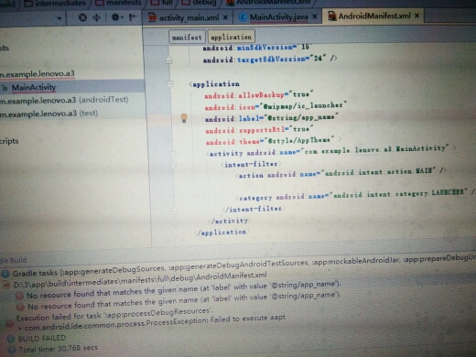
Task: Click the application breadcrumb button
Action: pyautogui.click(x=231, y=37)
